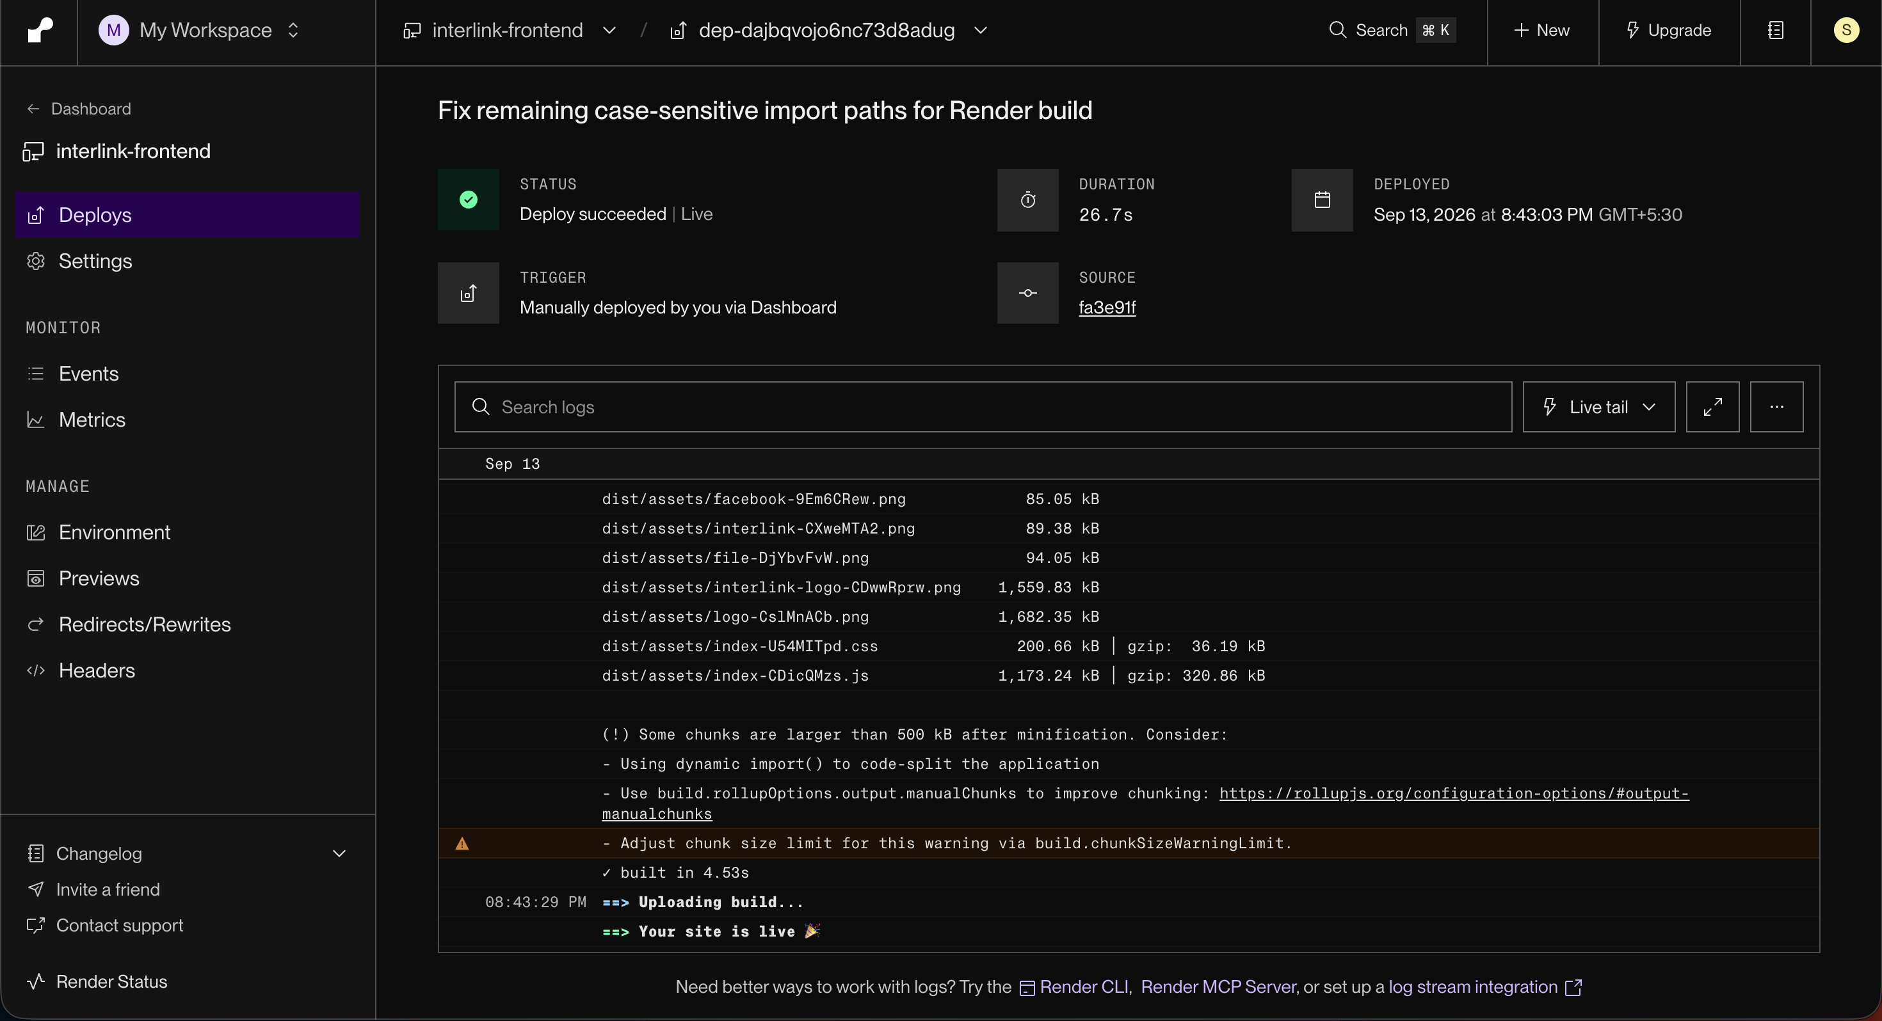Open commit fa3e91f source link
The image size is (1882, 1021).
click(1107, 308)
